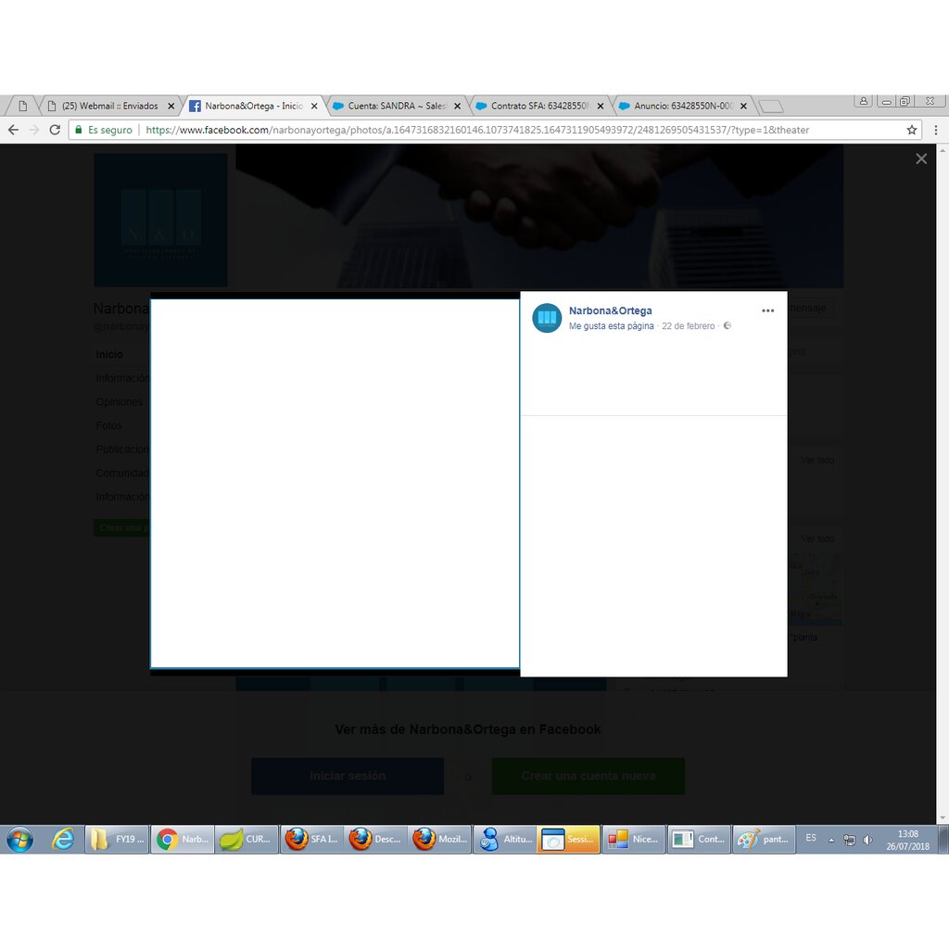Screen dimensions: 949x949
Task: Open the Narbona&Ortega page name link
Action: coord(610,310)
